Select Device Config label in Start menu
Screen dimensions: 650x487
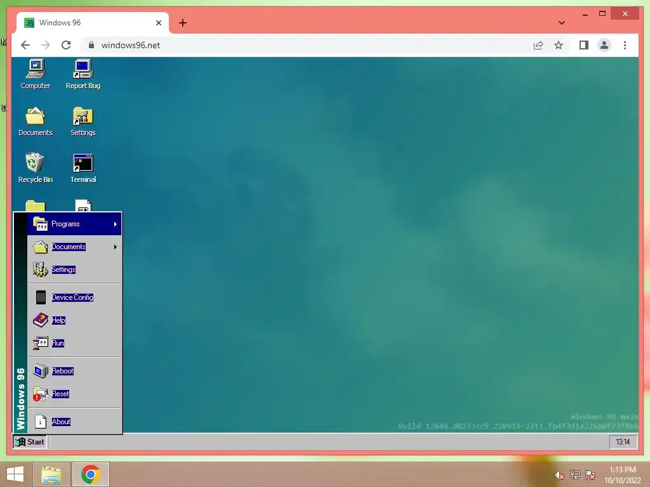click(x=72, y=297)
